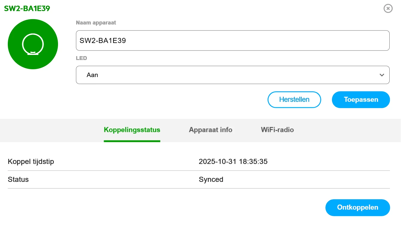Screen dimensions: 401x235
Task: Click the chevron arrow of LED dropdown
Action: click(x=382, y=75)
